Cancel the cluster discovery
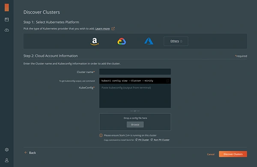Screen dimensions: 257x167 (211, 154)
